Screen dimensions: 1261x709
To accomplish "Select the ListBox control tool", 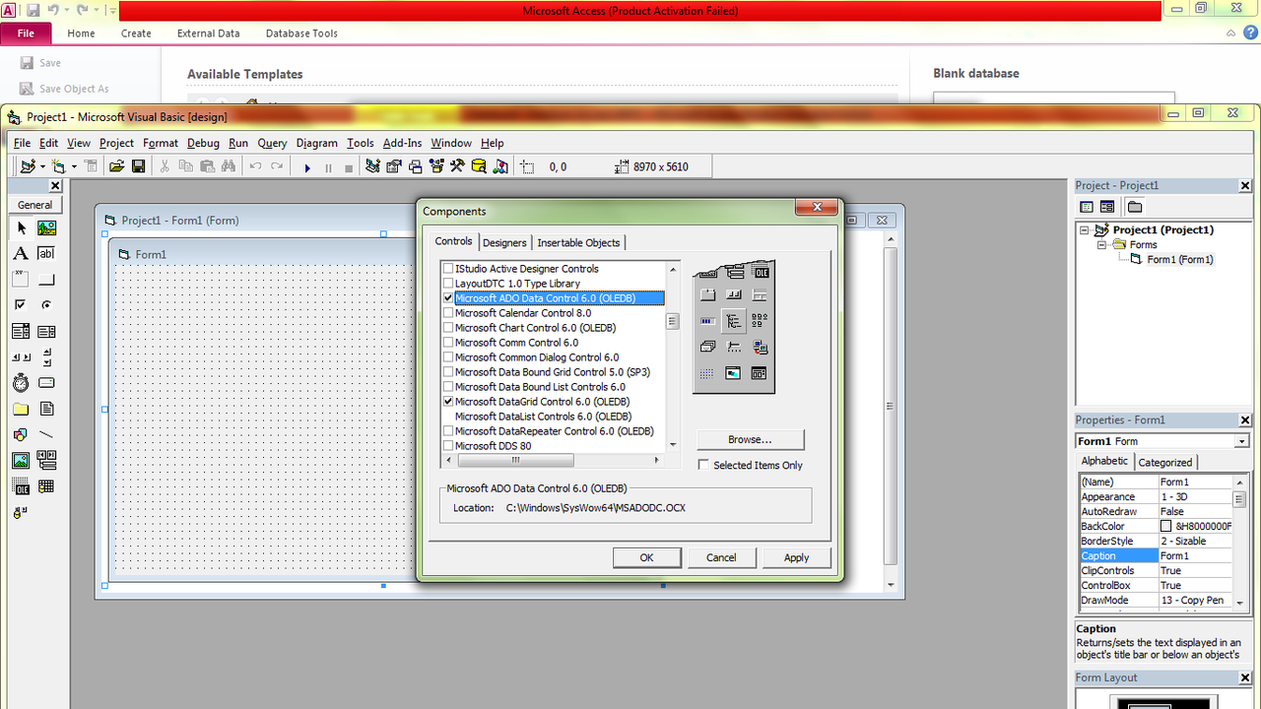I will pos(46,332).
